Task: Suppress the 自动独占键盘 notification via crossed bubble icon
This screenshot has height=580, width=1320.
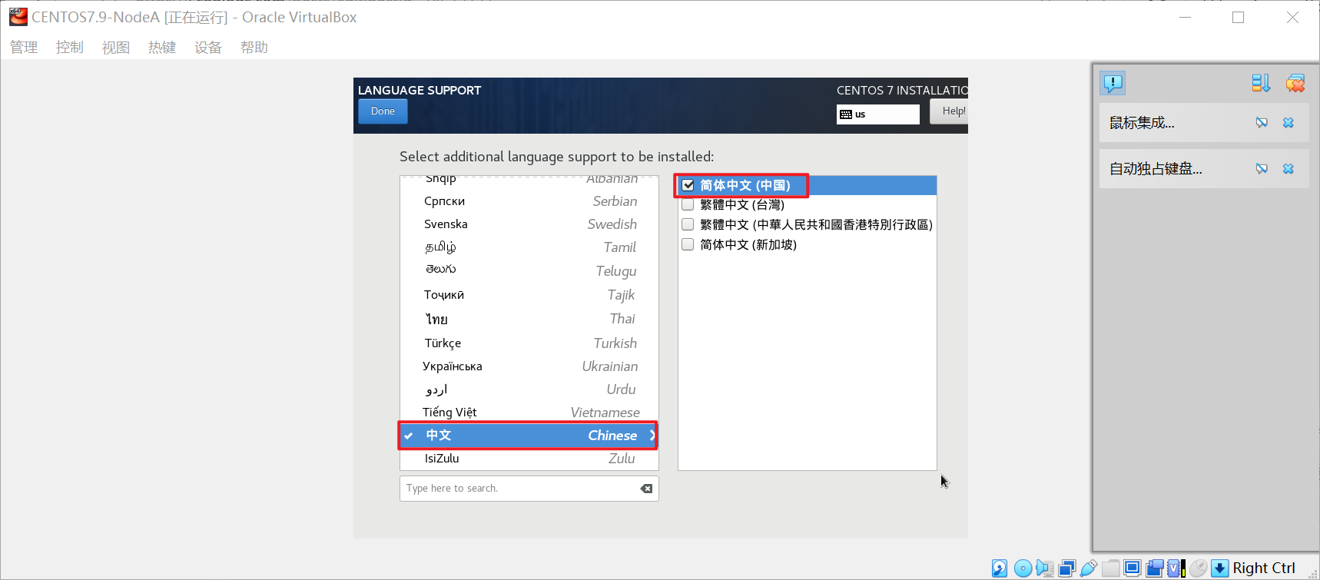Action: (x=1262, y=169)
